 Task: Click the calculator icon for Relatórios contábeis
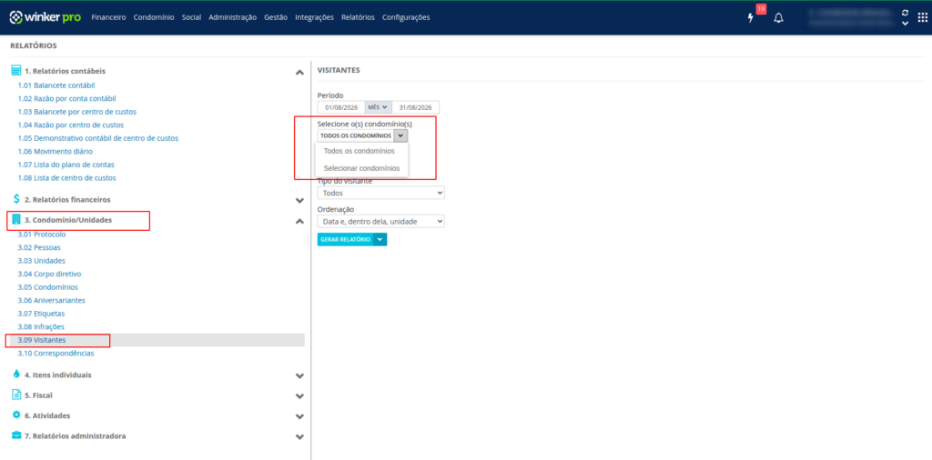tap(16, 70)
